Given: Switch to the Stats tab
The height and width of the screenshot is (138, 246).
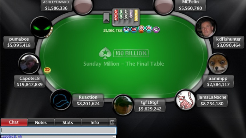Looking at the screenshot, I should click(x=68, y=122).
